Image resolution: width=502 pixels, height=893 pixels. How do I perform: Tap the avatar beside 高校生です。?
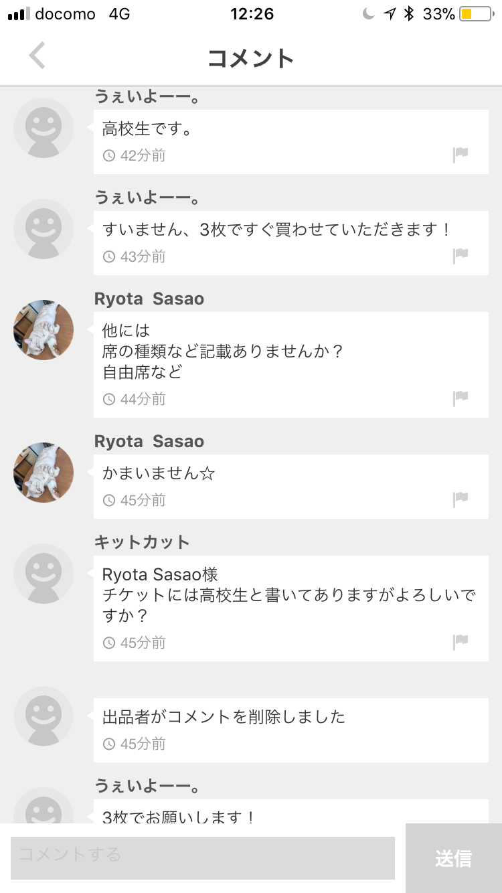pos(44,128)
